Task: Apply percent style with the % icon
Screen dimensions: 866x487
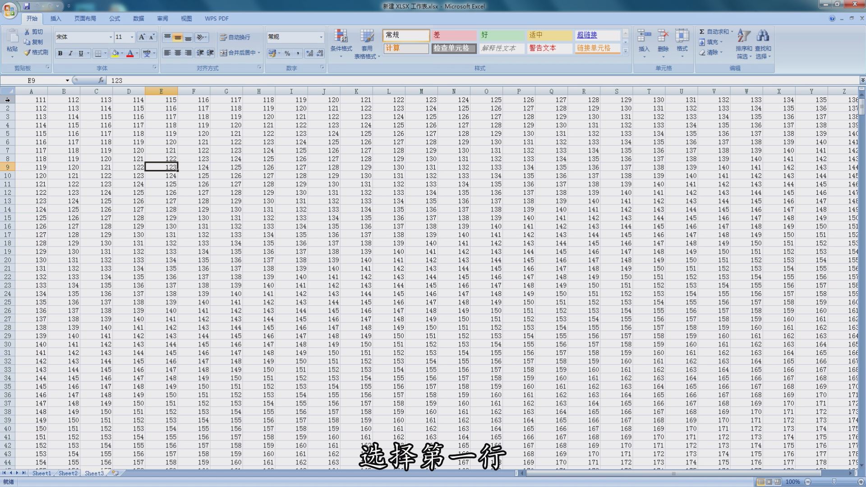Action: pyautogui.click(x=287, y=53)
